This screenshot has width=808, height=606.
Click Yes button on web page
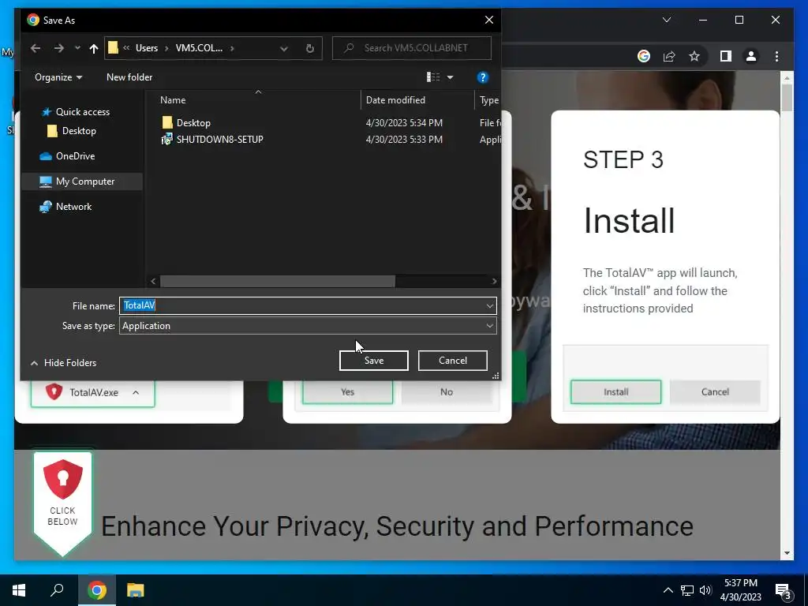347,392
